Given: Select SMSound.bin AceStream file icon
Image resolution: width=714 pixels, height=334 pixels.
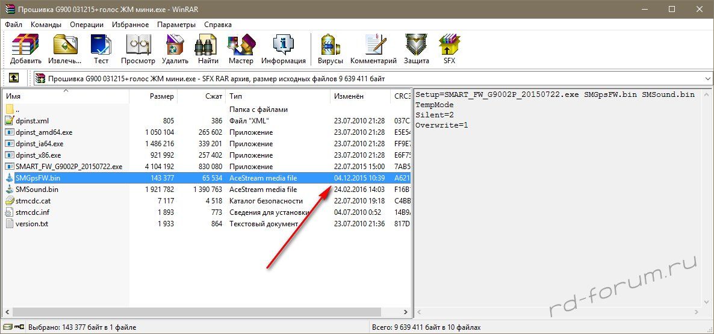Looking at the screenshot, I should click(10, 190).
